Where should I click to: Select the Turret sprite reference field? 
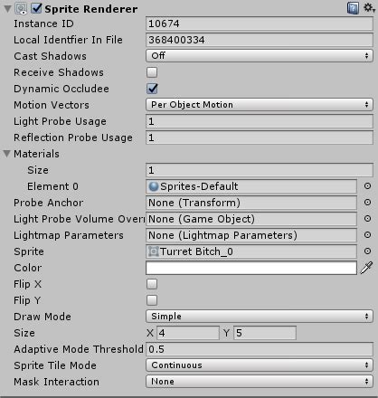[x=251, y=251]
